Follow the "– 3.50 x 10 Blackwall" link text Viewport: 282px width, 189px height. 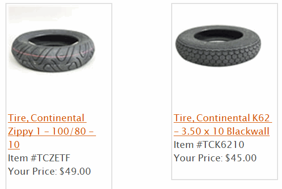click(x=222, y=131)
